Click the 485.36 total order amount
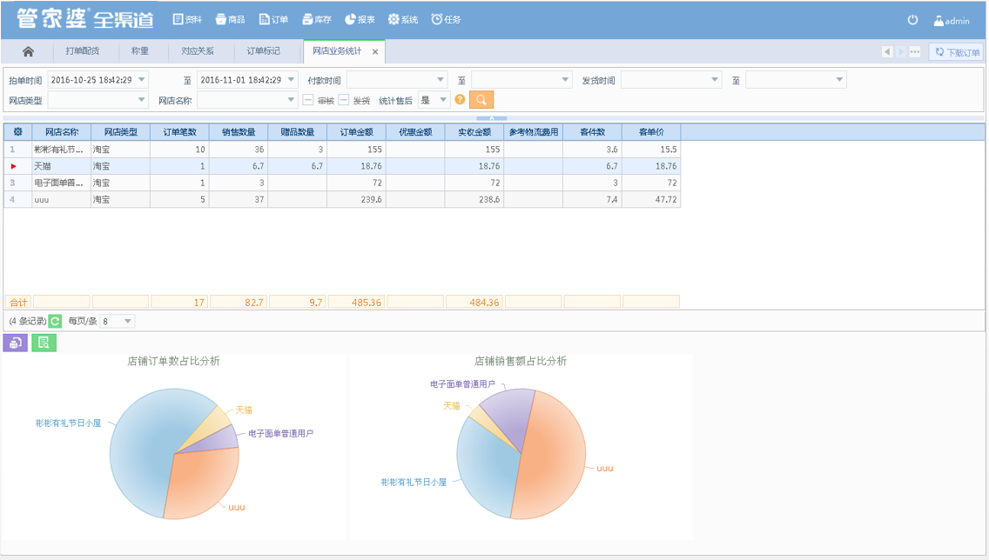 (356, 303)
